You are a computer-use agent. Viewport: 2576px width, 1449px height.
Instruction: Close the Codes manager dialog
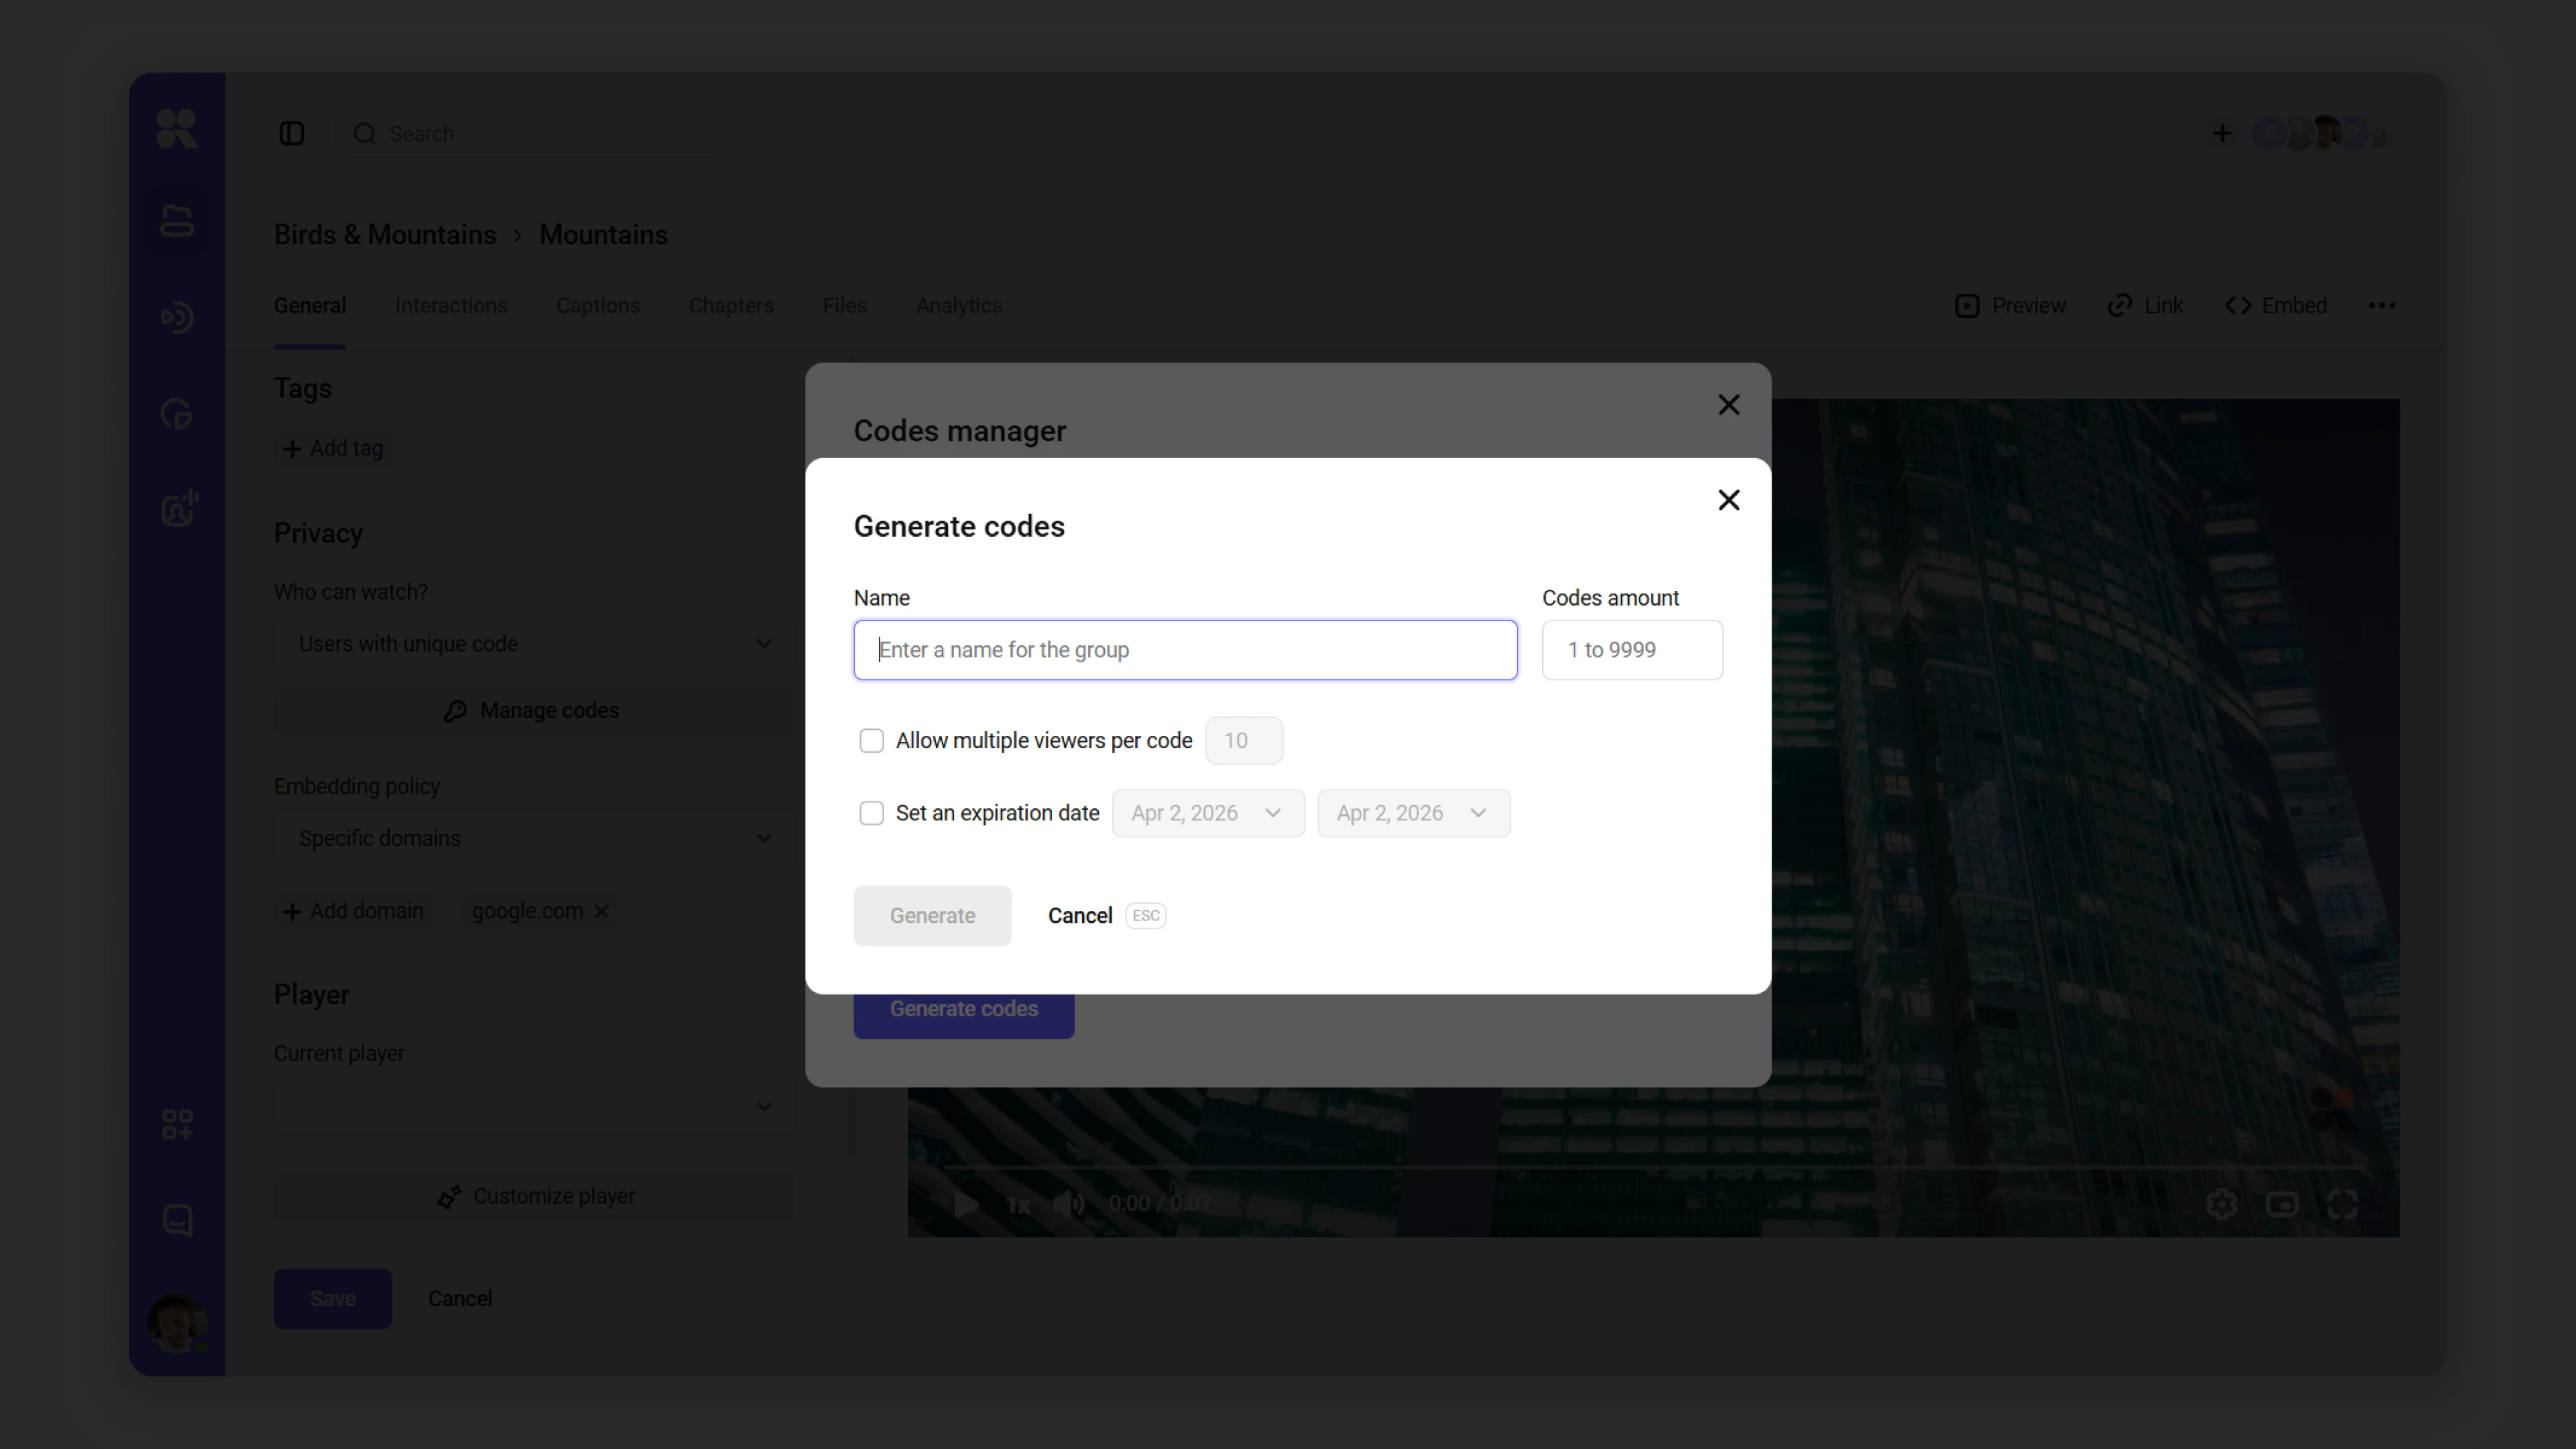click(x=1729, y=405)
